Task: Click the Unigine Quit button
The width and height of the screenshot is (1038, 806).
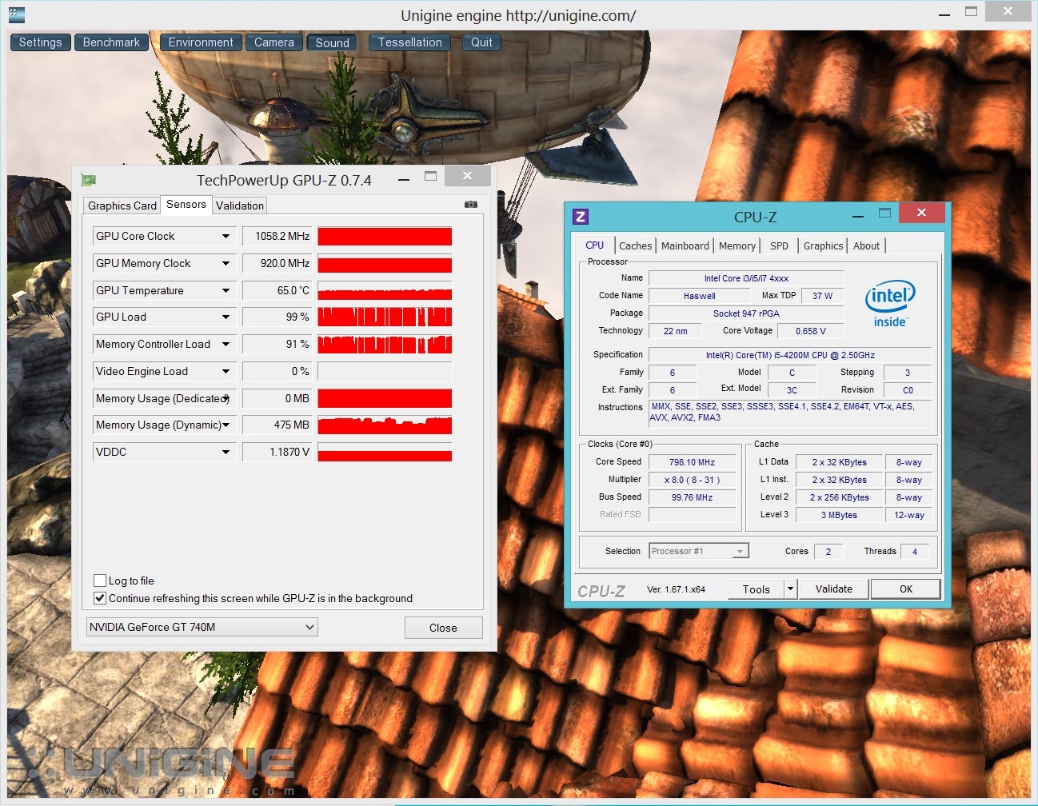Action: coord(481,42)
